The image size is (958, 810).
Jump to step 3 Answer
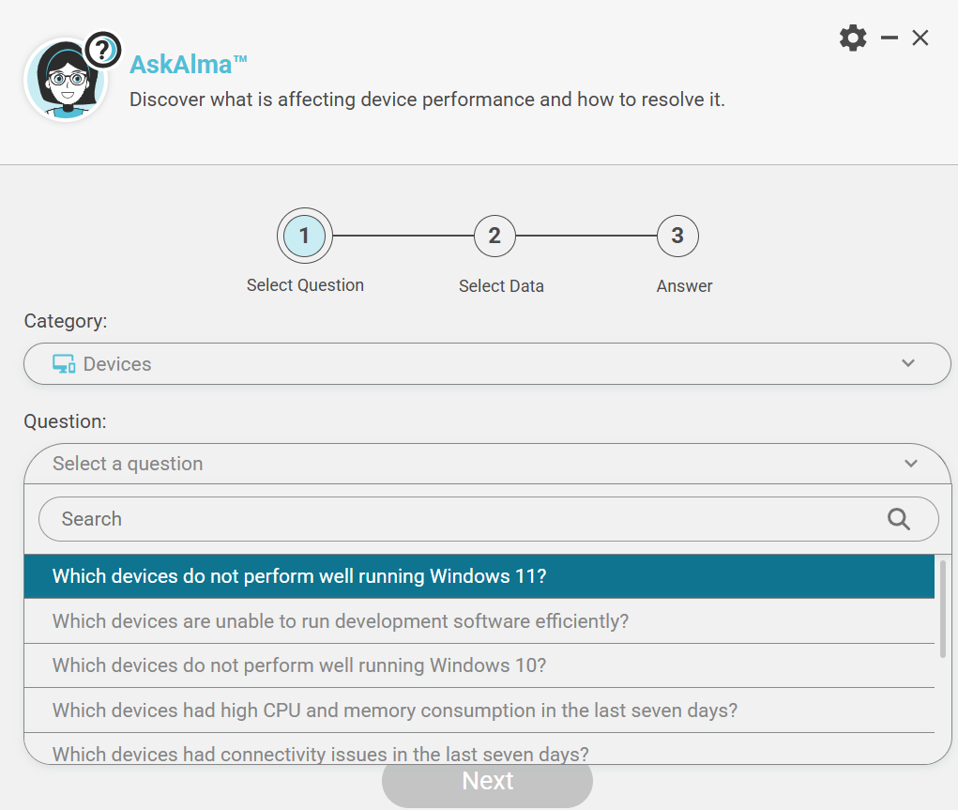click(x=677, y=237)
